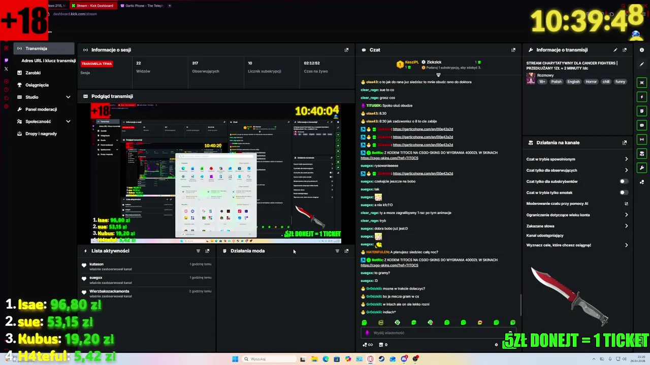Click the funny stream tag

click(x=620, y=82)
